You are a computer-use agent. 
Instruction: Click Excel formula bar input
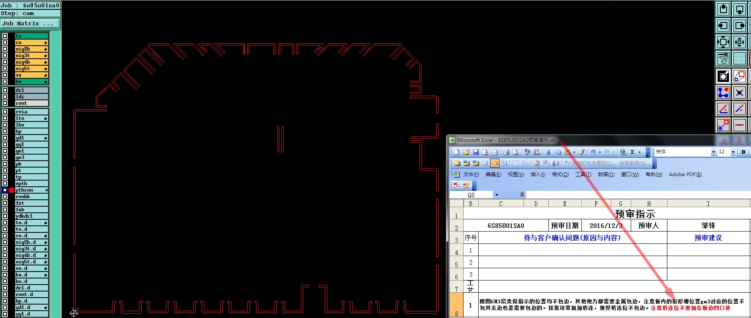click(x=638, y=195)
